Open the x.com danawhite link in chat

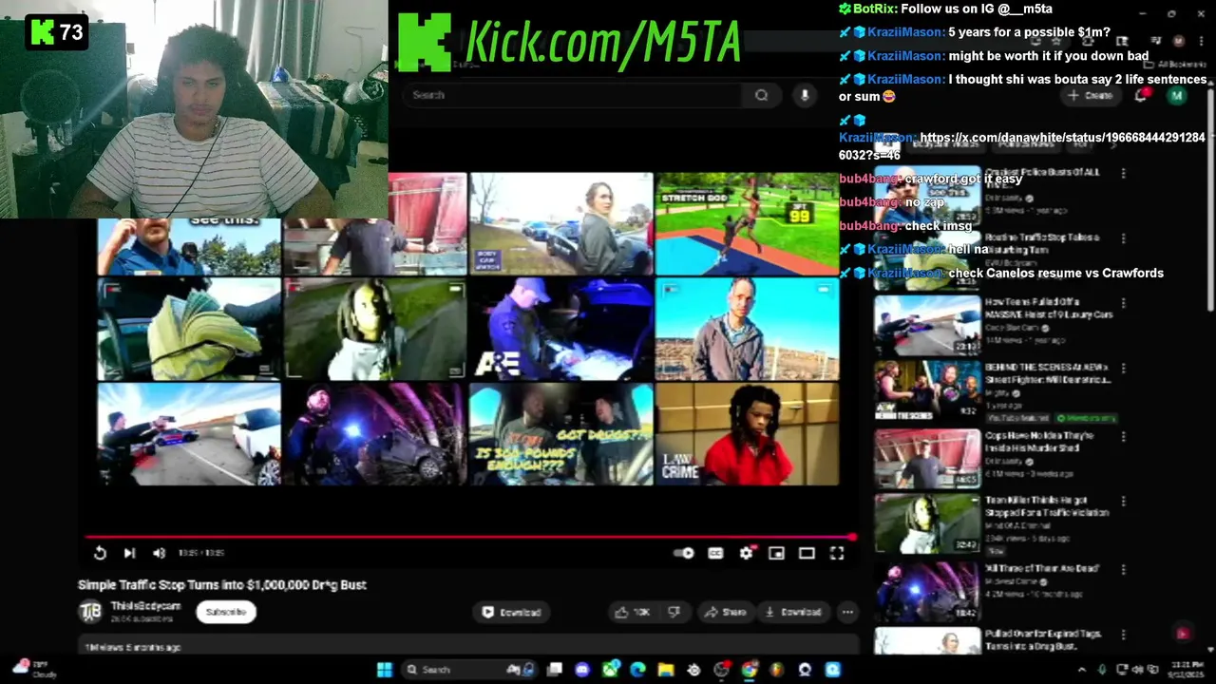1021,146
